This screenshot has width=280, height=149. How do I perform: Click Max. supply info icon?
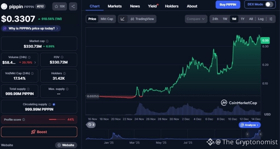point(67,89)
